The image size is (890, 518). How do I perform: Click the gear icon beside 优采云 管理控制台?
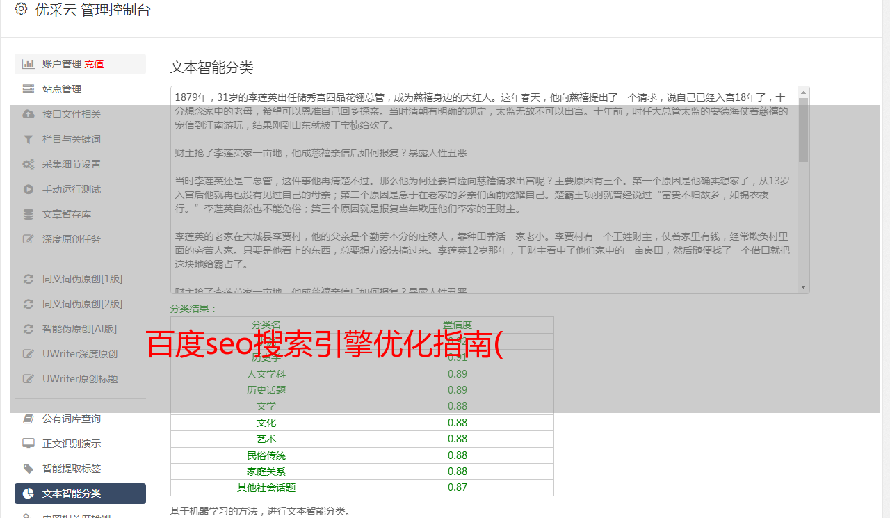(x=21, y=9)
